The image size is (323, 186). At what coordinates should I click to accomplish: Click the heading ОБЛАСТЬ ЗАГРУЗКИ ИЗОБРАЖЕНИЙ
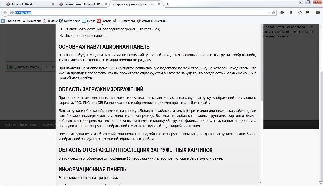point(101,89)
